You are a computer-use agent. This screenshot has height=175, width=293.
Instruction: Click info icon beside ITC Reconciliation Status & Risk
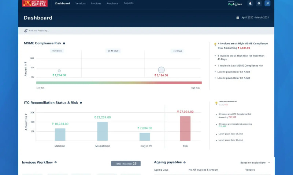tap(81, 103)
